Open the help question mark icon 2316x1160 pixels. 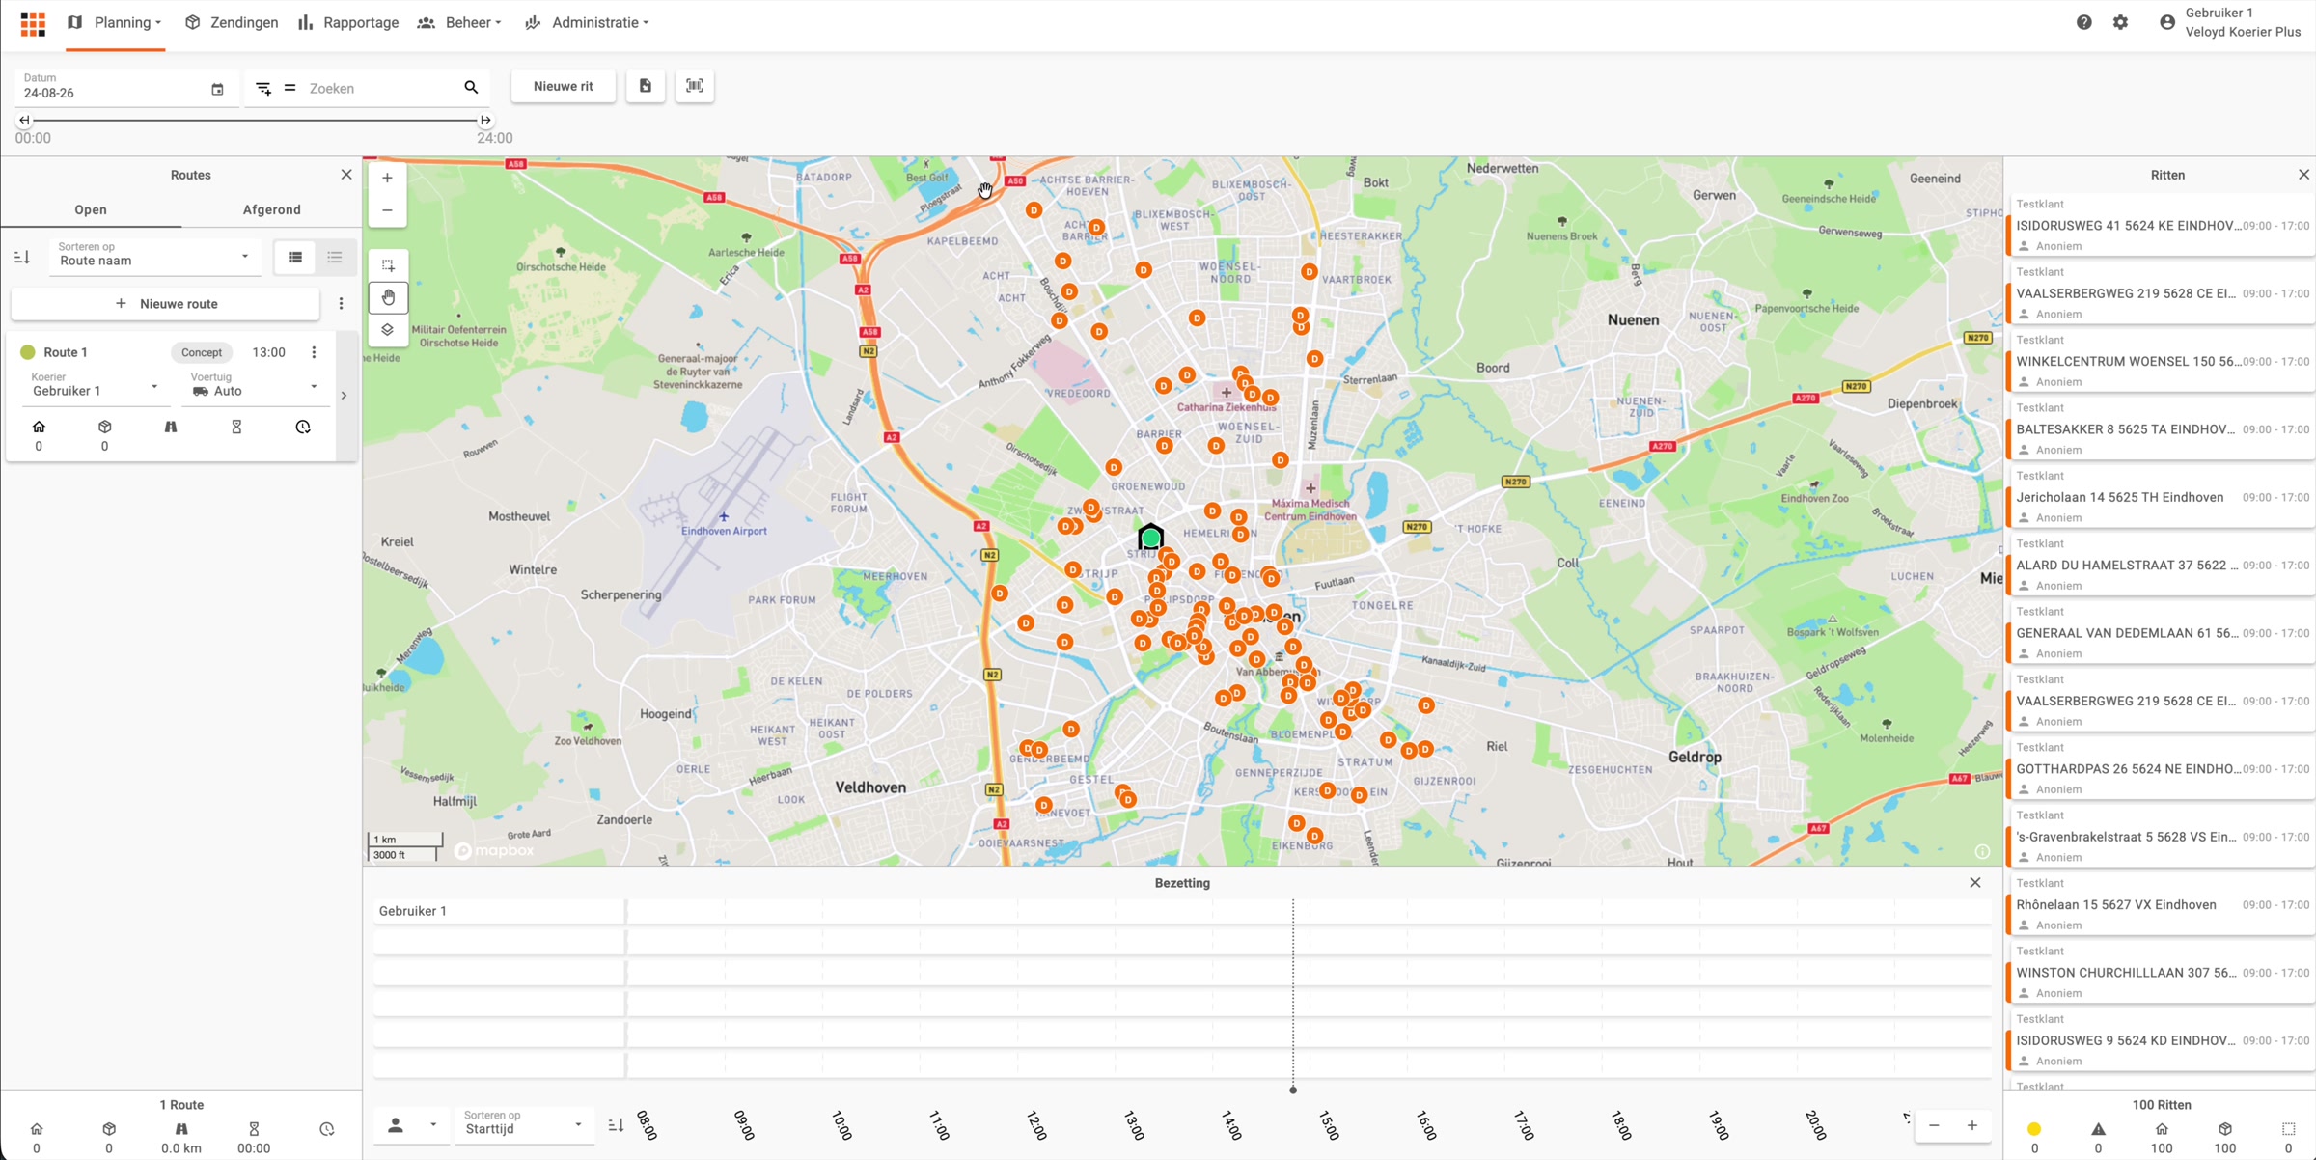tap(2084, 22)
